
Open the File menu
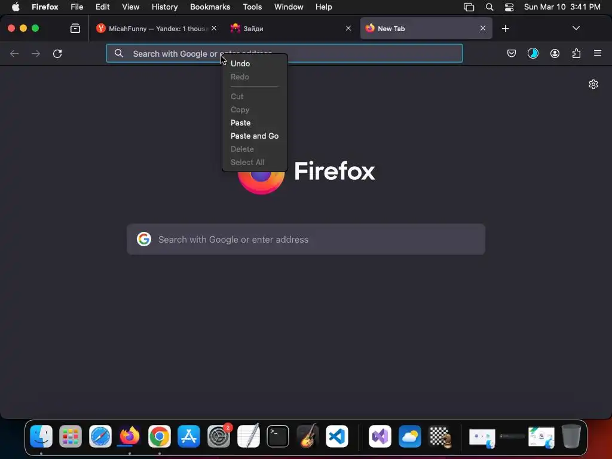coord(77,7)
